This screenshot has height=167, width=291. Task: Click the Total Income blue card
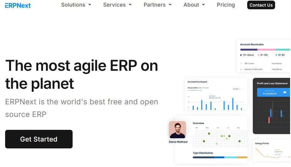tap(272, 92)
